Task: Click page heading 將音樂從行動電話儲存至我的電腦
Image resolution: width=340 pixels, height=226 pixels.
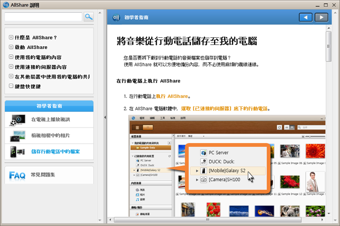Action: point(186,41)
